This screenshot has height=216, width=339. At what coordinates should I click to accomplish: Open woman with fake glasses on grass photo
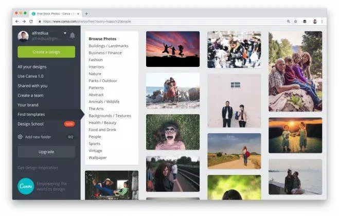[x=173, y=132]
